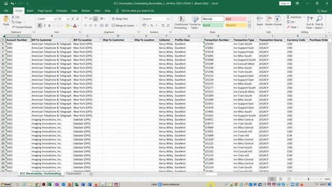Set middle vertical alignment
Viewport: 332px width, 187px height.
(91, 19)
